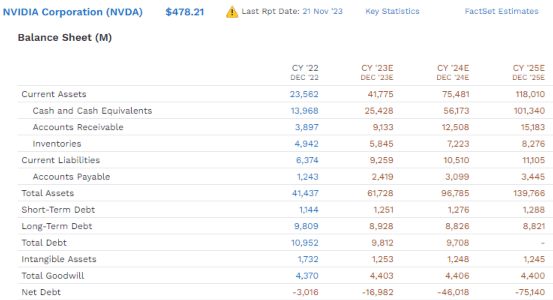The width and height of the screenshot is (553, 300).
Task: Click Total Assets estimate 61,728
Action: [380, 193]
